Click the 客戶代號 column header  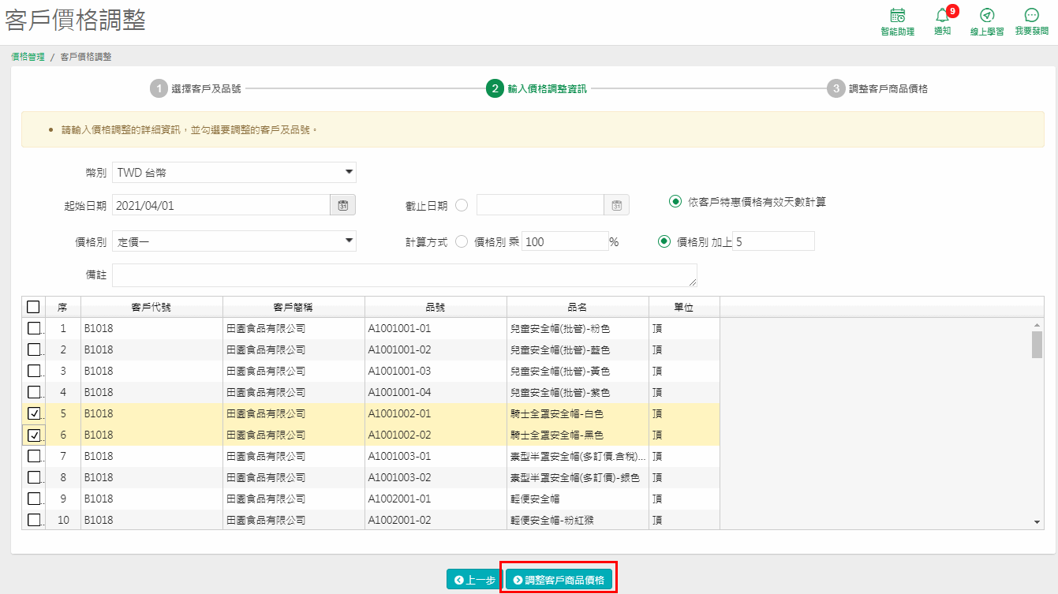tap(151, 308)
